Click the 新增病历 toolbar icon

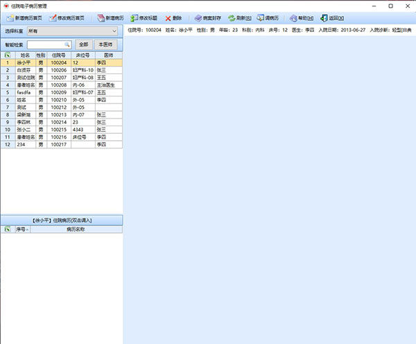coord(100,17)
